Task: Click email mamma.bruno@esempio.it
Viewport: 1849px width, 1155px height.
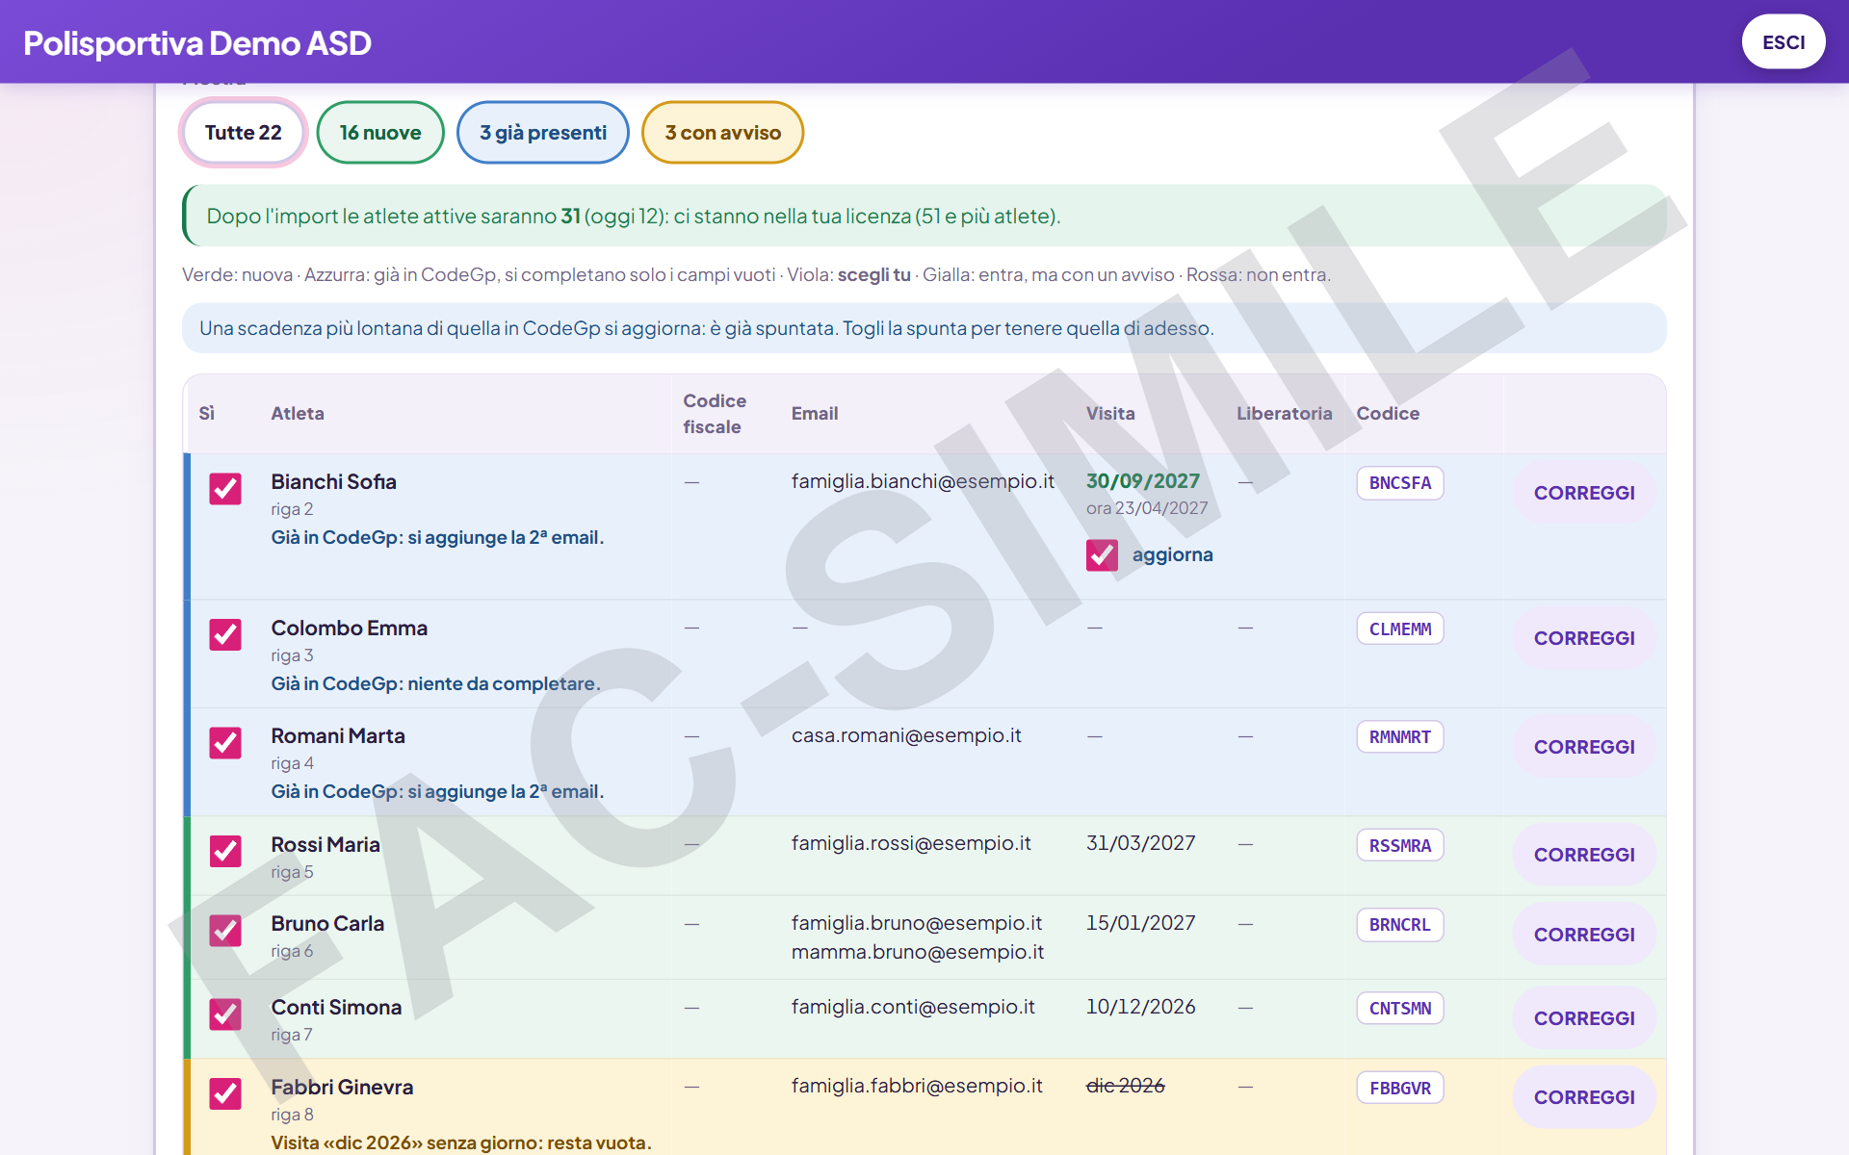Action: click(918, 952)
